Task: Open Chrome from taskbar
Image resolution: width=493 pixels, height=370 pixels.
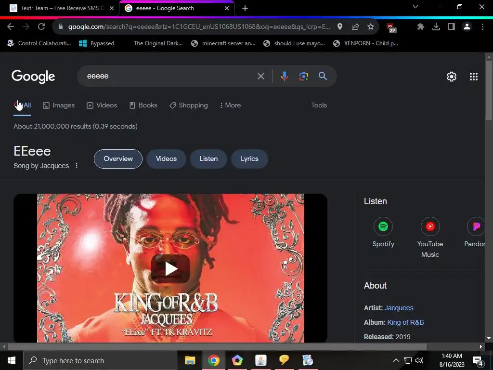Action: tap(213, 360)
